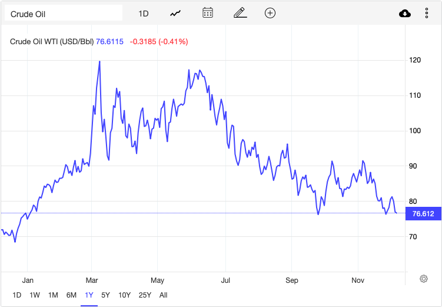Click the plus icon to add comparison
The width and height of the screenshot is (442, 307).
point(270,13)
